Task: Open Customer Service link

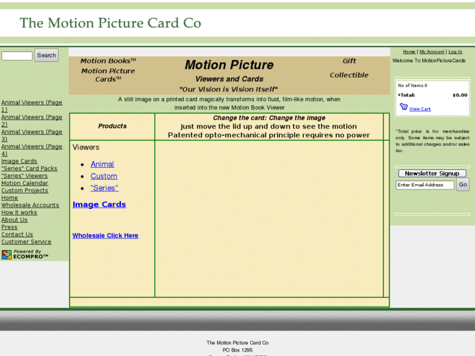Action: tap(26, 242)
